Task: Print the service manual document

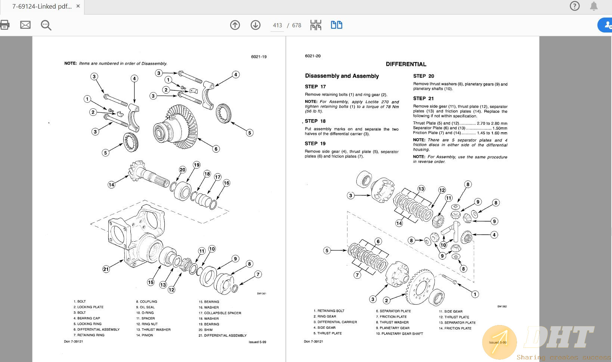Action: click(4, 25)
